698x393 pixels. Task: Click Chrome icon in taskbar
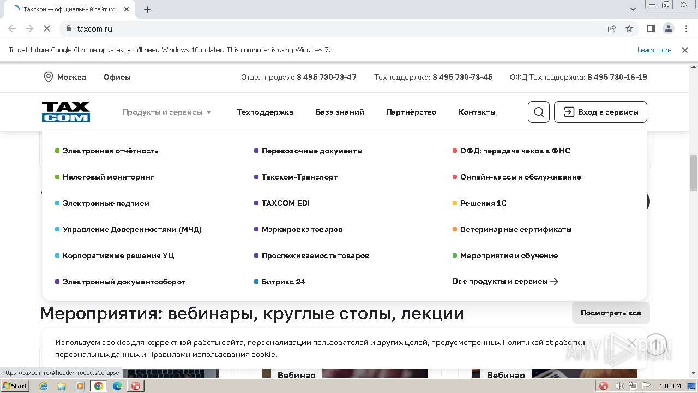(x=99, y=386)
